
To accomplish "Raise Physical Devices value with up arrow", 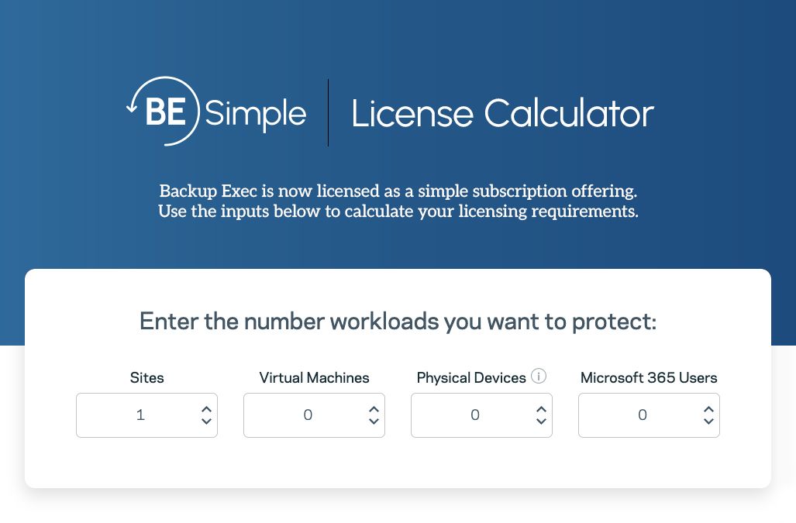I will coord(541,409).
